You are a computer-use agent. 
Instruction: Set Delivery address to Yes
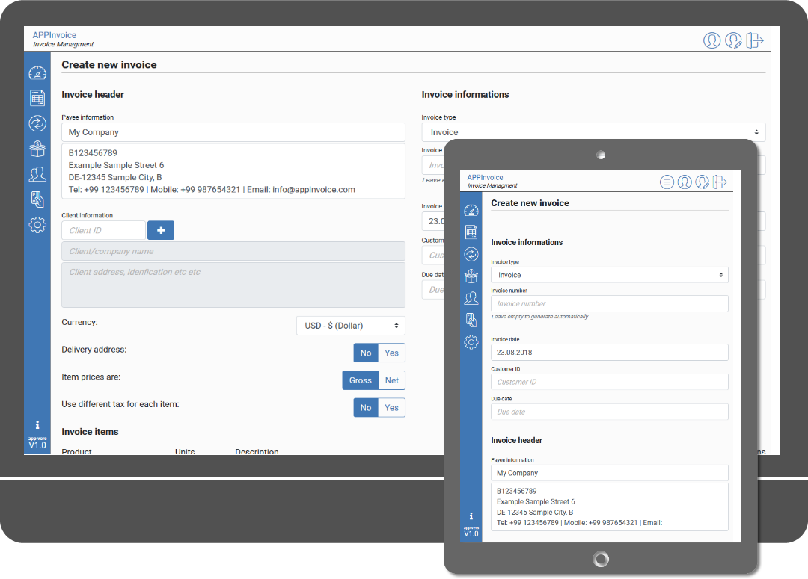391,353
